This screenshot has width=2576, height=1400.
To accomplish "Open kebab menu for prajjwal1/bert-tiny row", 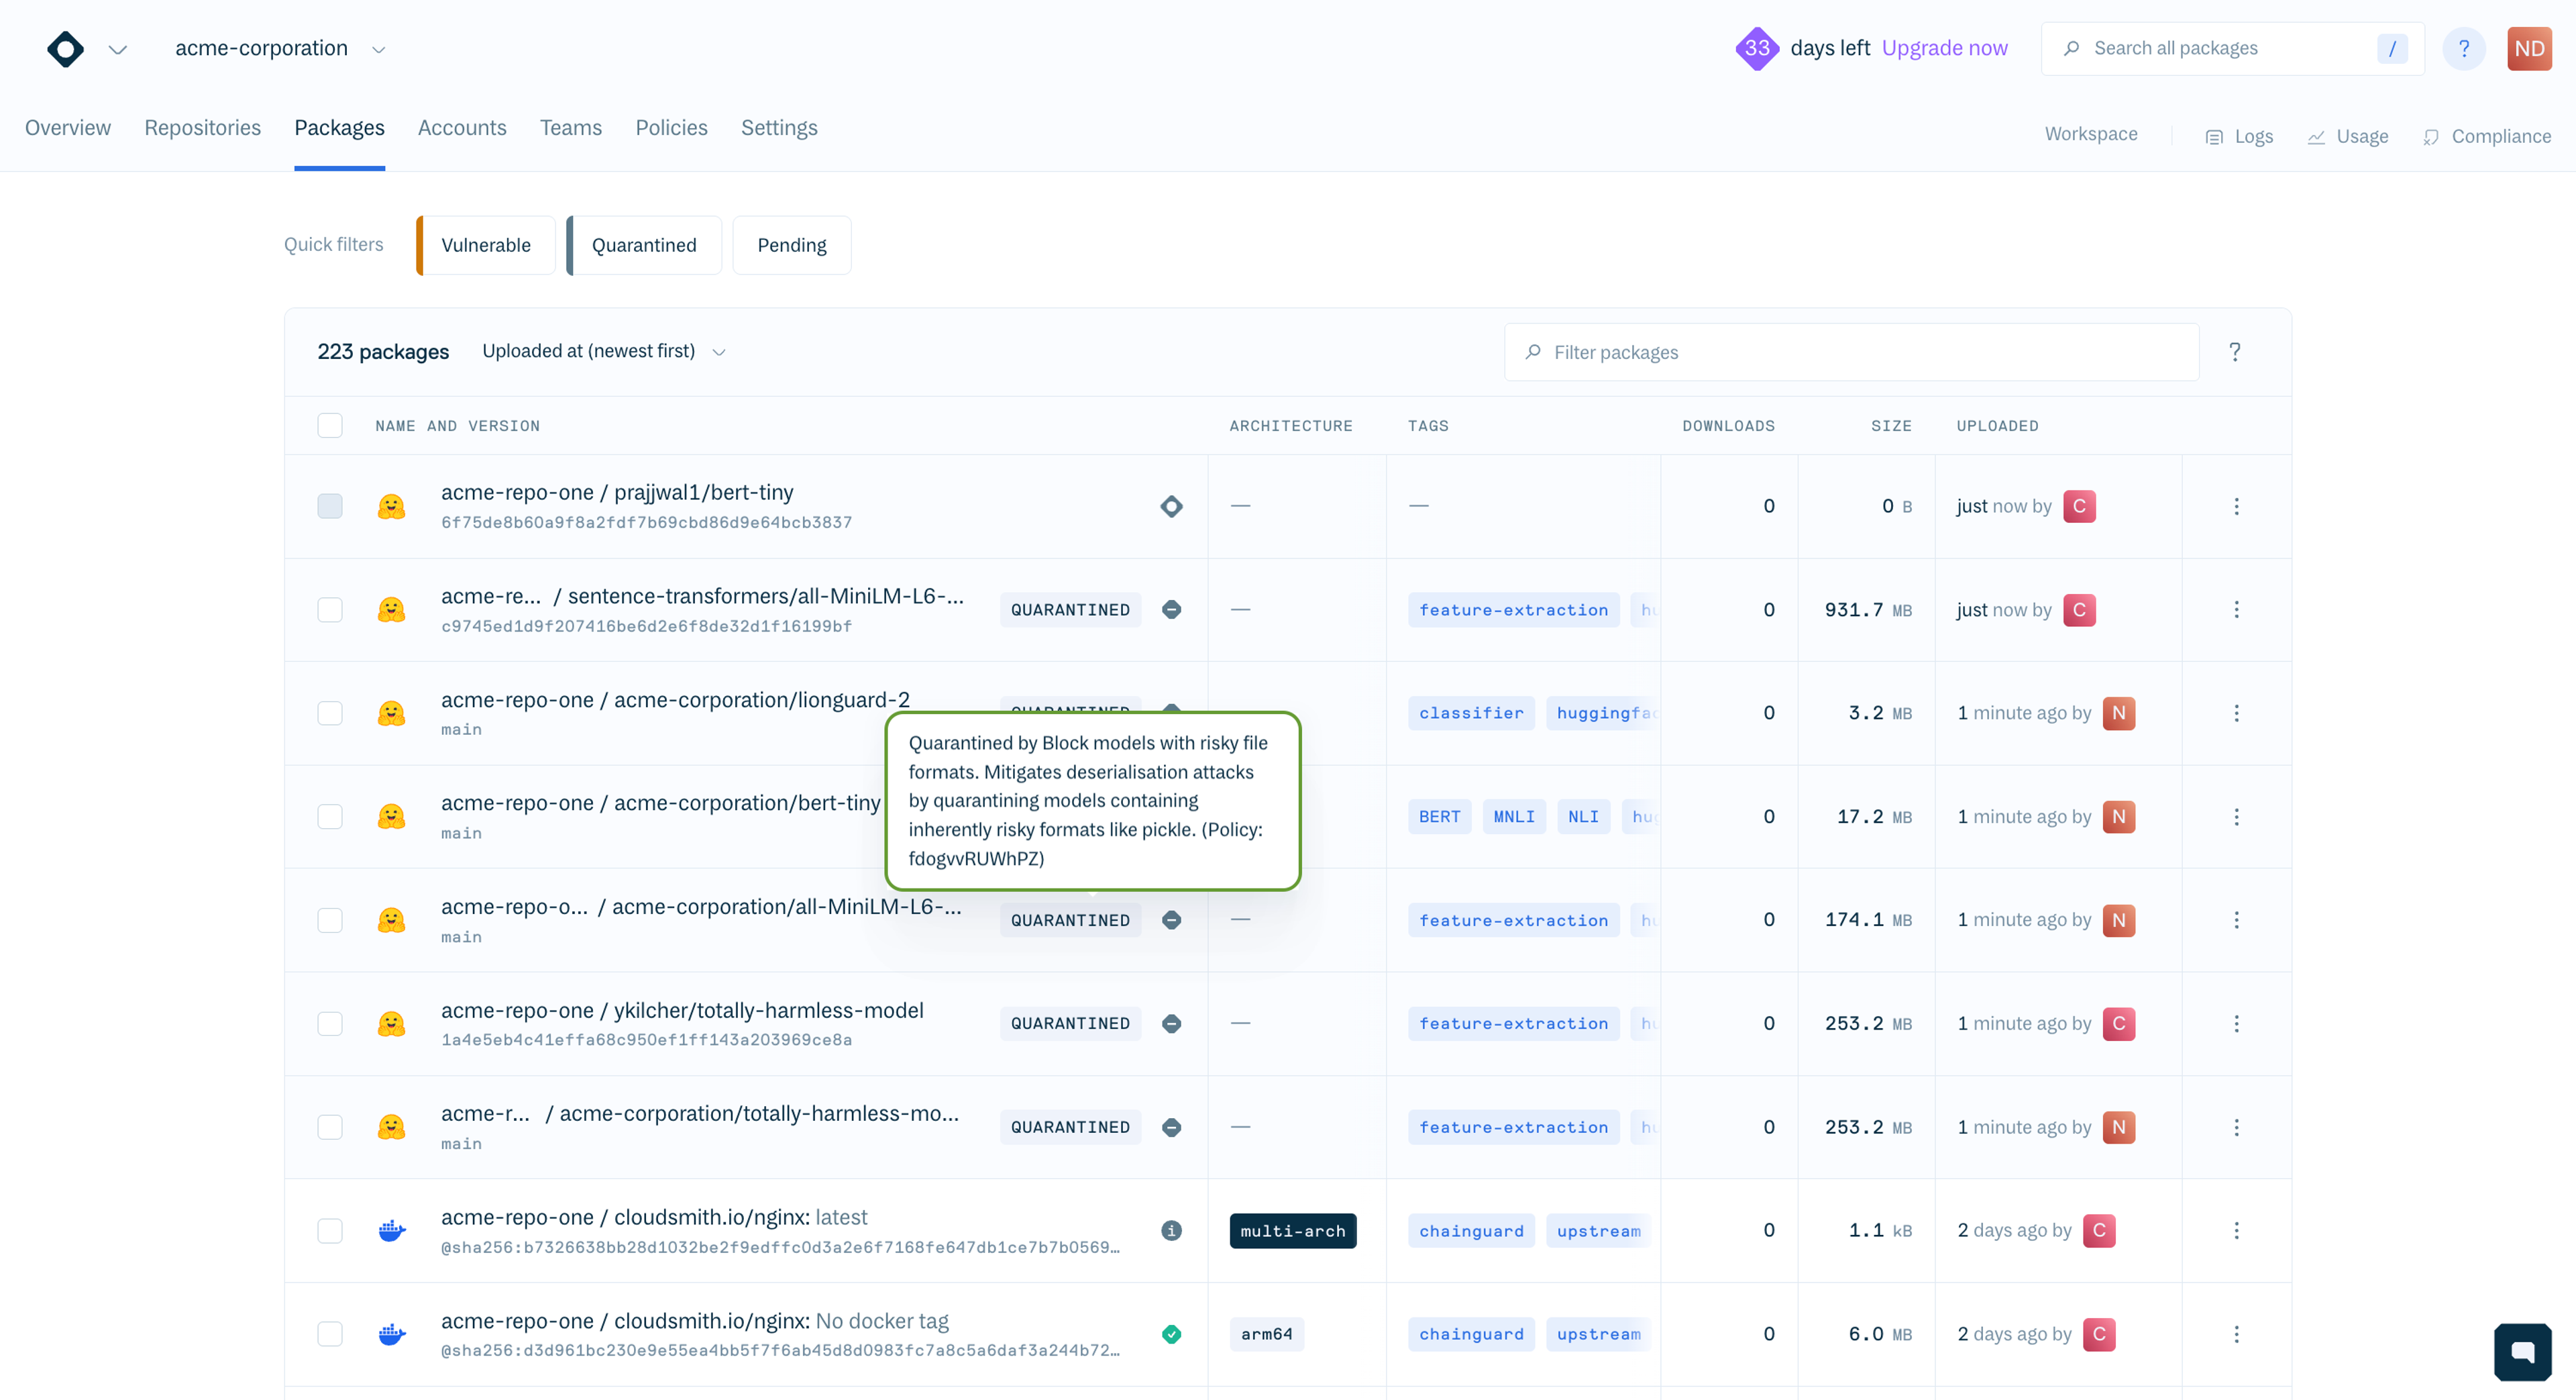I will pos(2236,506).
